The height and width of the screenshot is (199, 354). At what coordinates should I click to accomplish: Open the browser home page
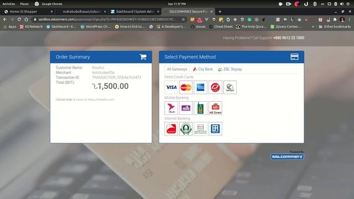click(26, 19)
